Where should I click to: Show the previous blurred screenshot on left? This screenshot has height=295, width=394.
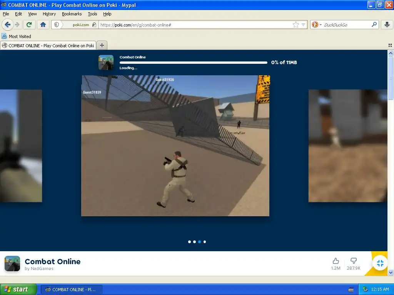21,146
